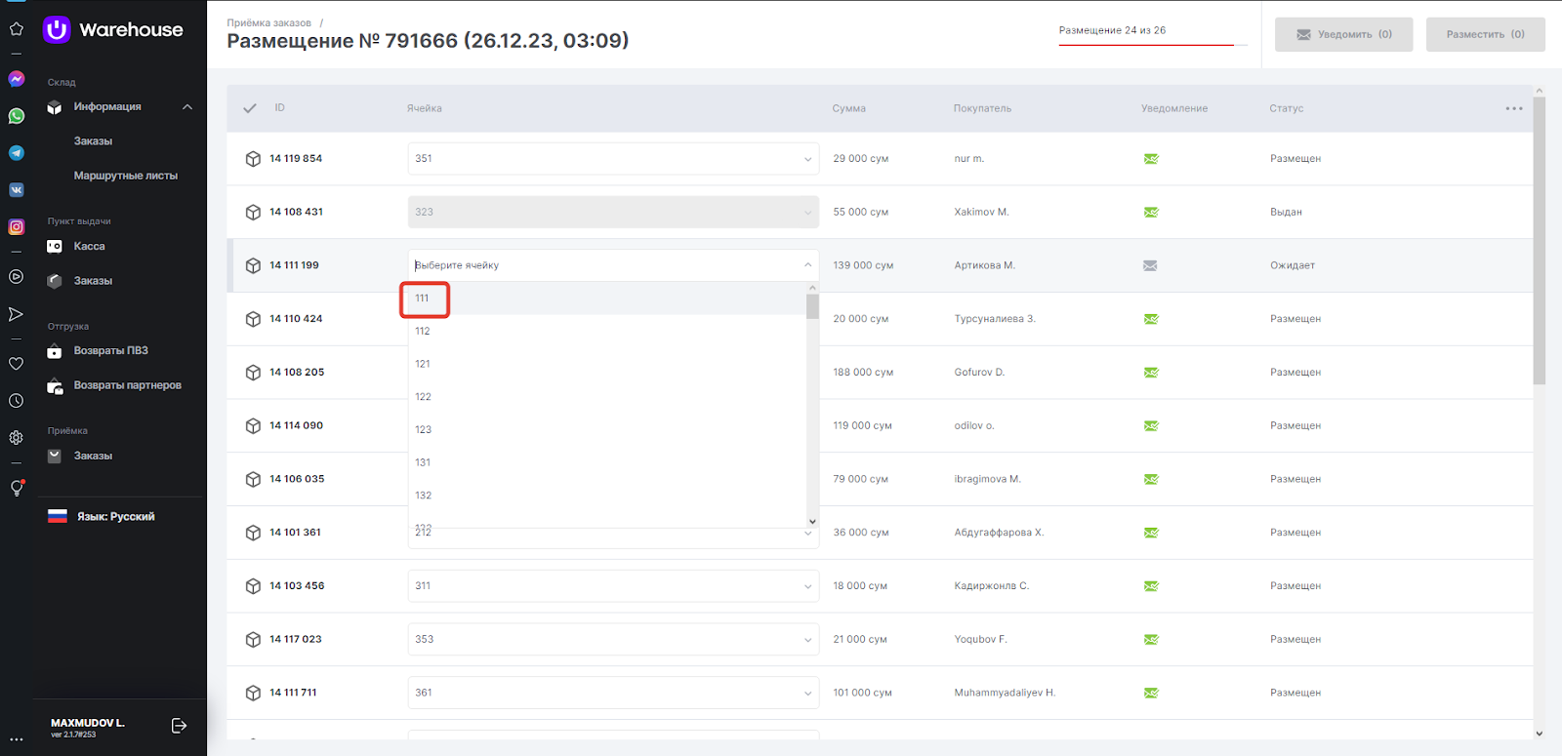Open cell dropdown showing 311
Screen dimensions: 1562x756
613,586
